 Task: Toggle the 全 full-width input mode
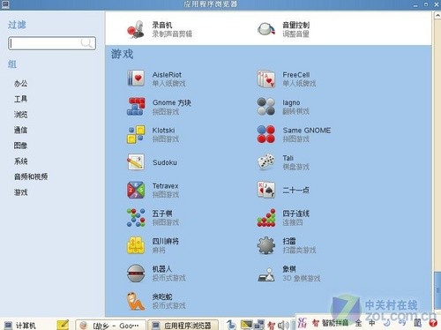358,323
